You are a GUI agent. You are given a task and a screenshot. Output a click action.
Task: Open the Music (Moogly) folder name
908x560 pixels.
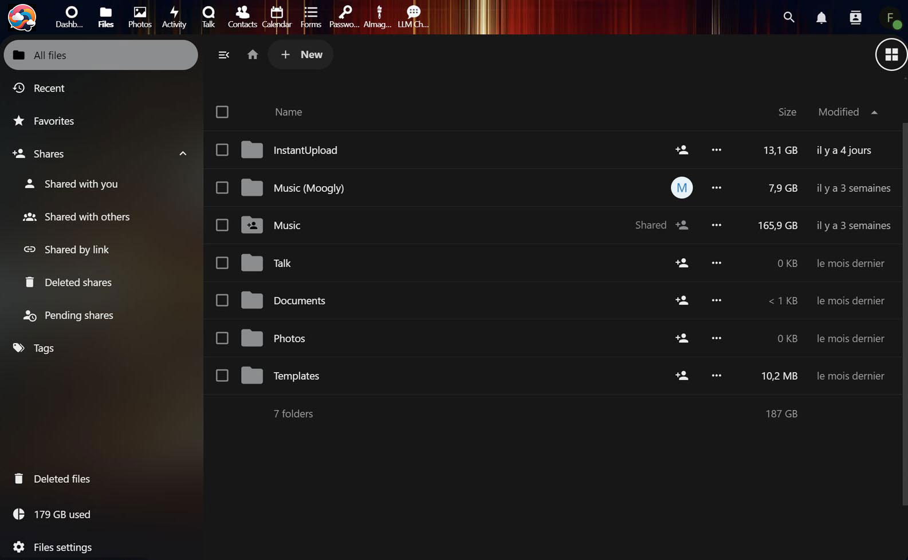click(309, 188)
